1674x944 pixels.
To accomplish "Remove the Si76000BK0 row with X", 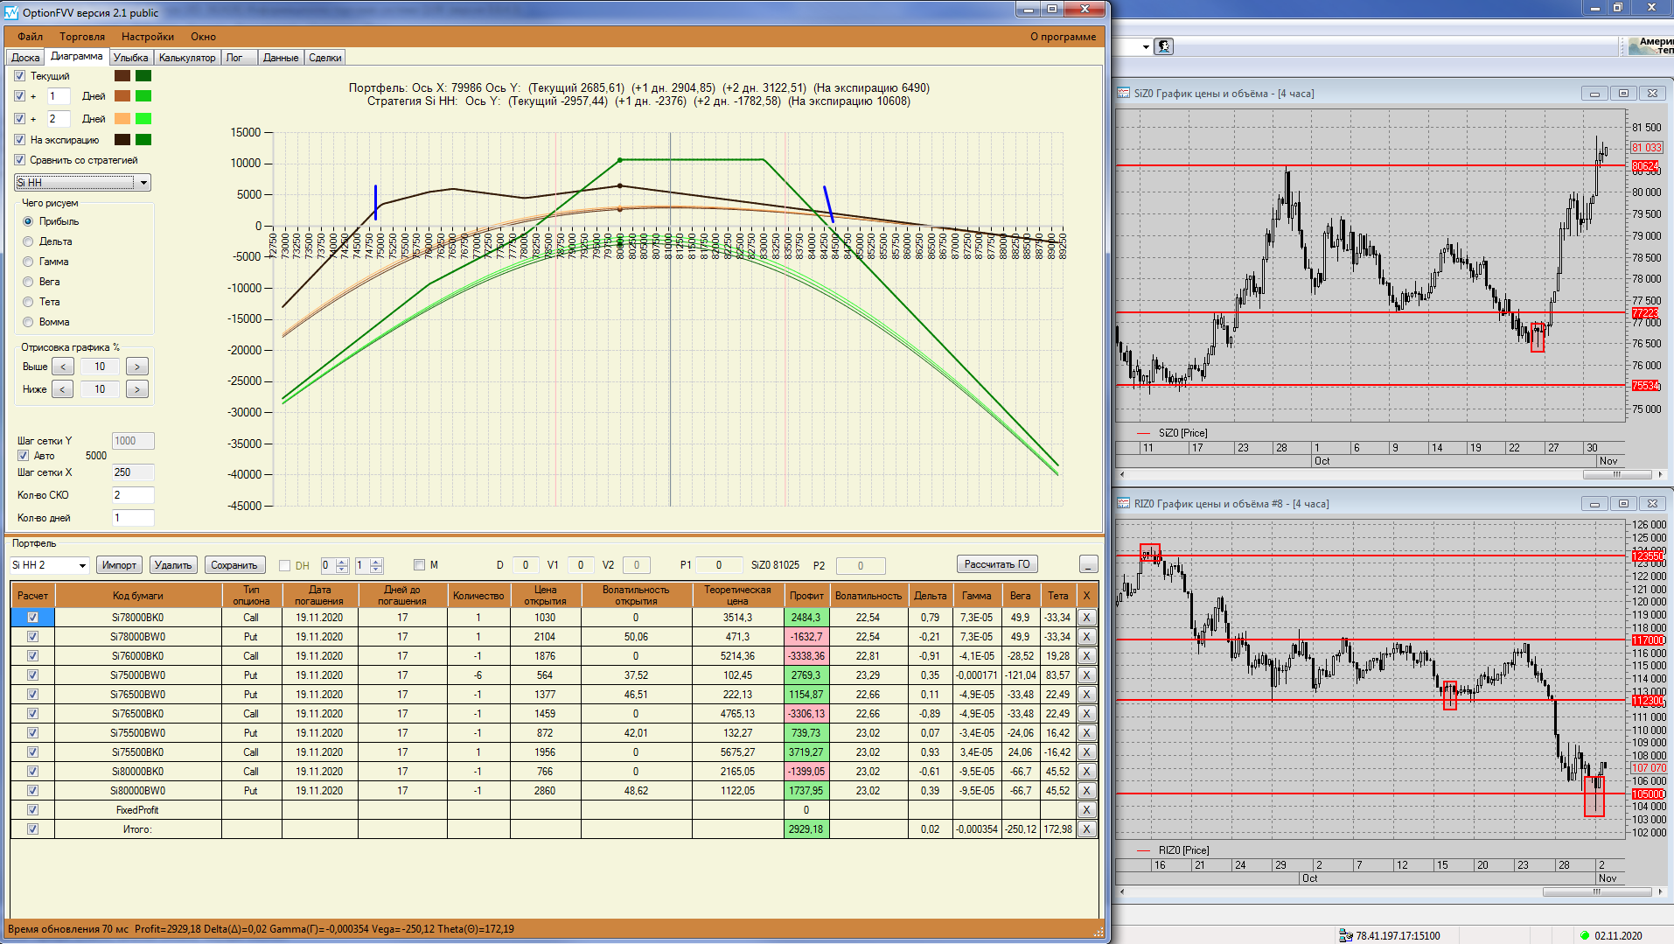I will pos(1086,656).
